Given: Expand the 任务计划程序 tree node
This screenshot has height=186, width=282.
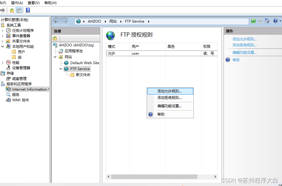Looking at the screenshot, I should click(x=2, y=31).
